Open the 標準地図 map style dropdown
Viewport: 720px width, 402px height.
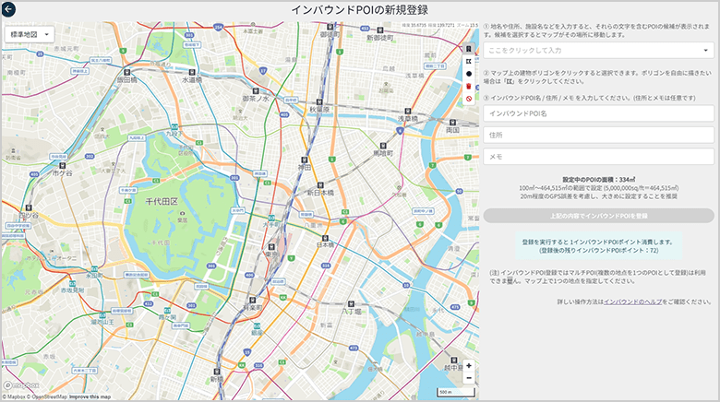pos(30,34)
